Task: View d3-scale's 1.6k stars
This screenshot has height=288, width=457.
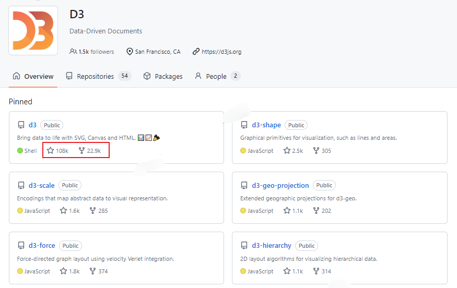Action: 70,211
